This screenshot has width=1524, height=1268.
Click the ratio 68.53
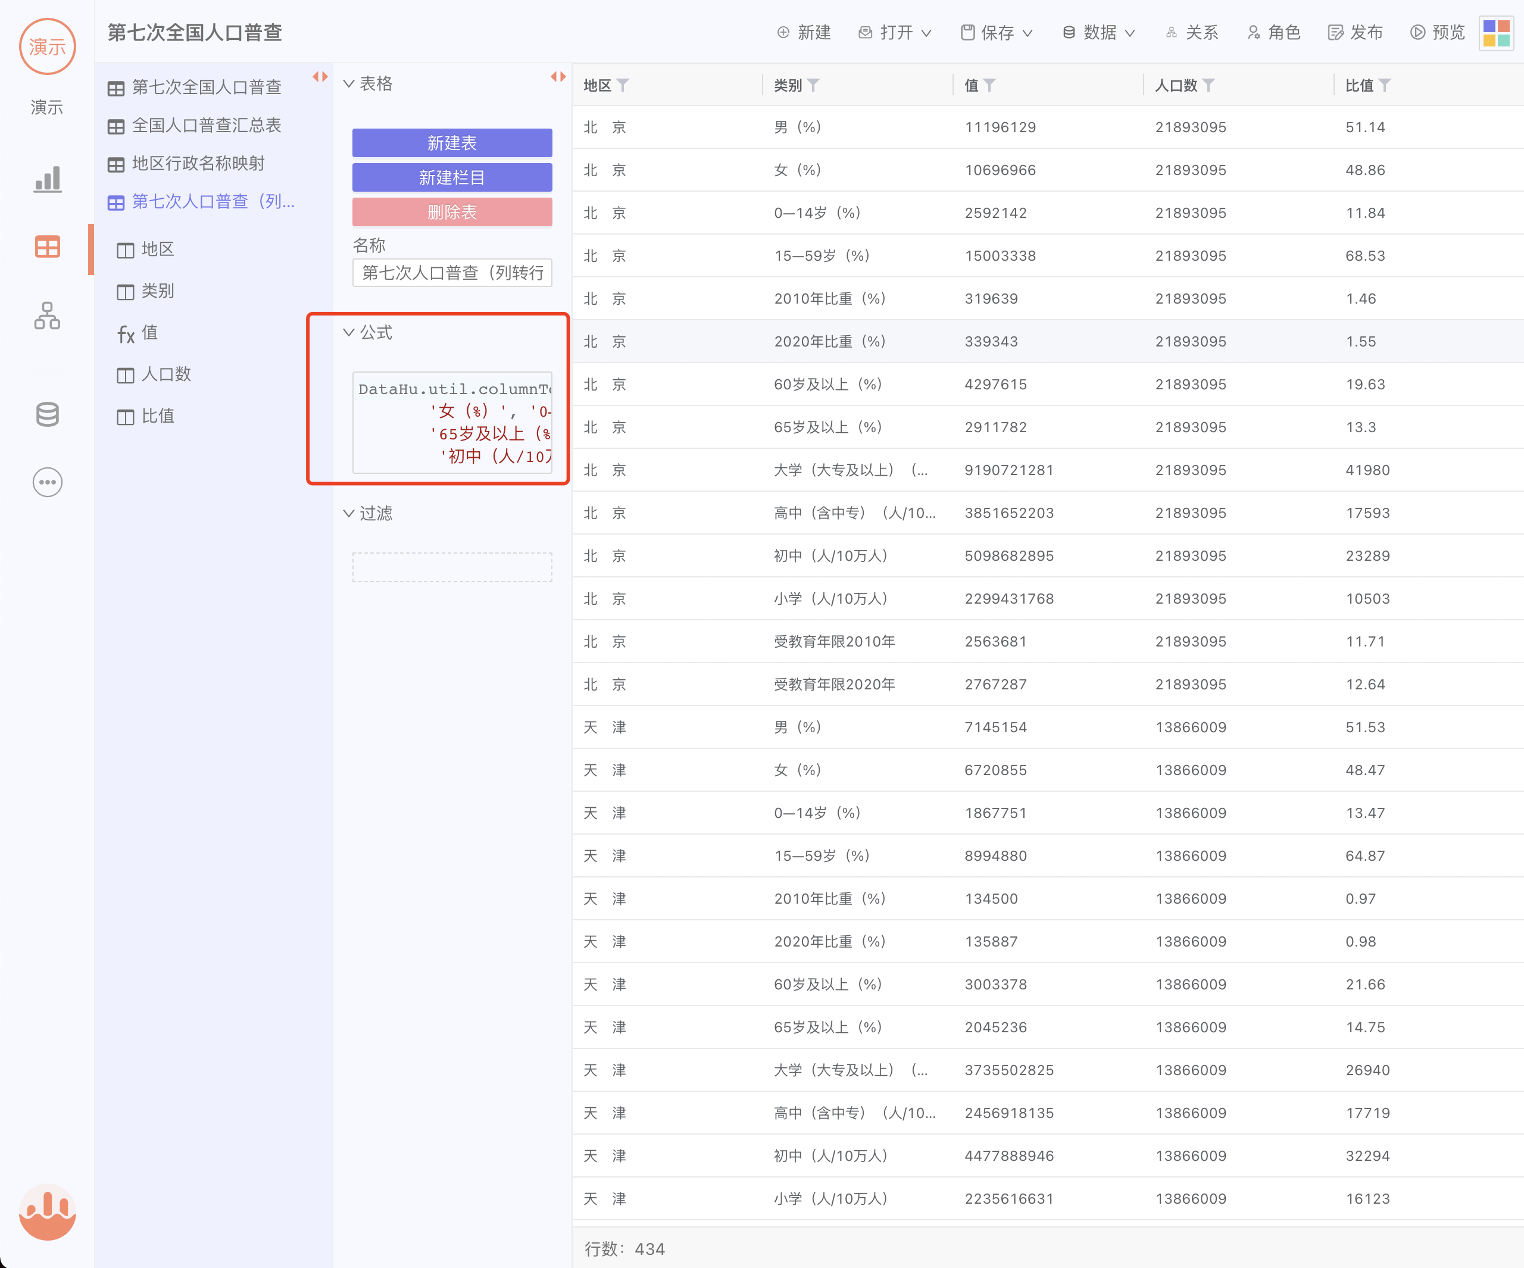1365,256
